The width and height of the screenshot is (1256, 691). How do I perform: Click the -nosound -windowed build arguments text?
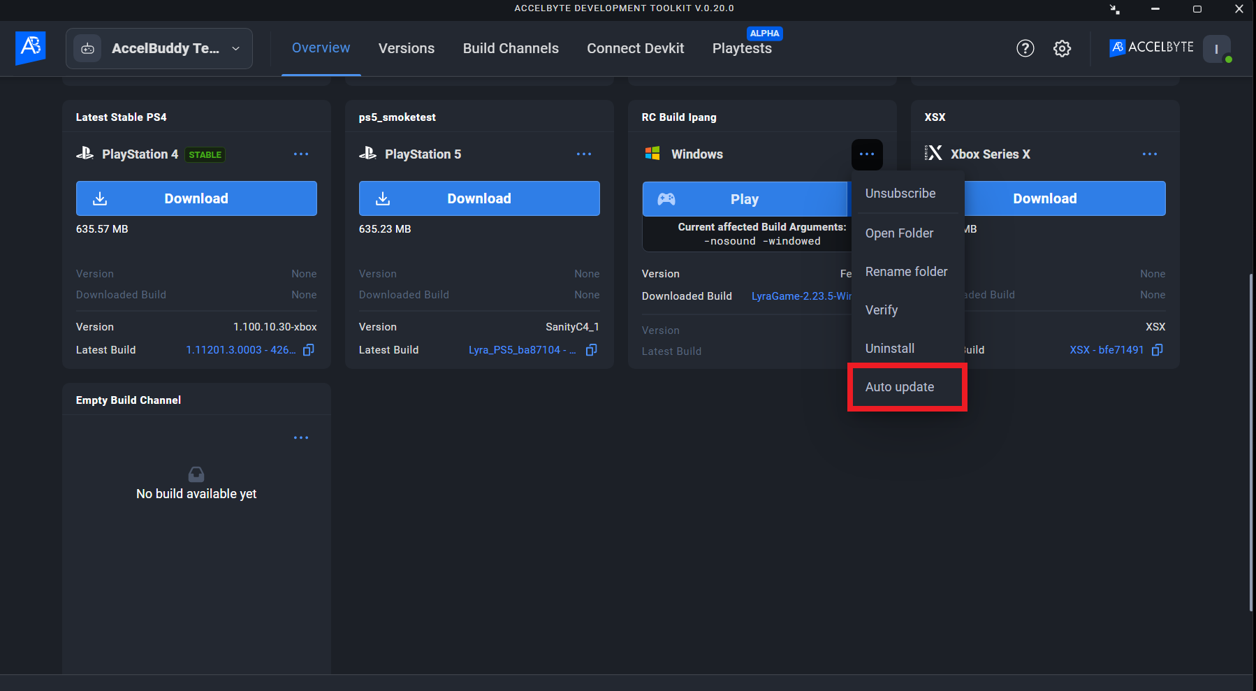762,241
